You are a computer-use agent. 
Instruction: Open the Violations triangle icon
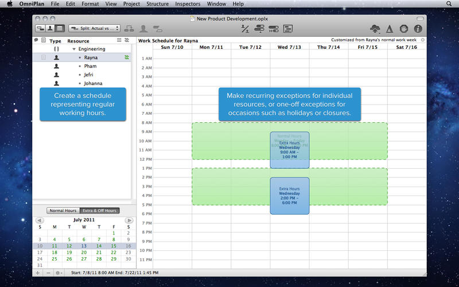pos(390,28)
